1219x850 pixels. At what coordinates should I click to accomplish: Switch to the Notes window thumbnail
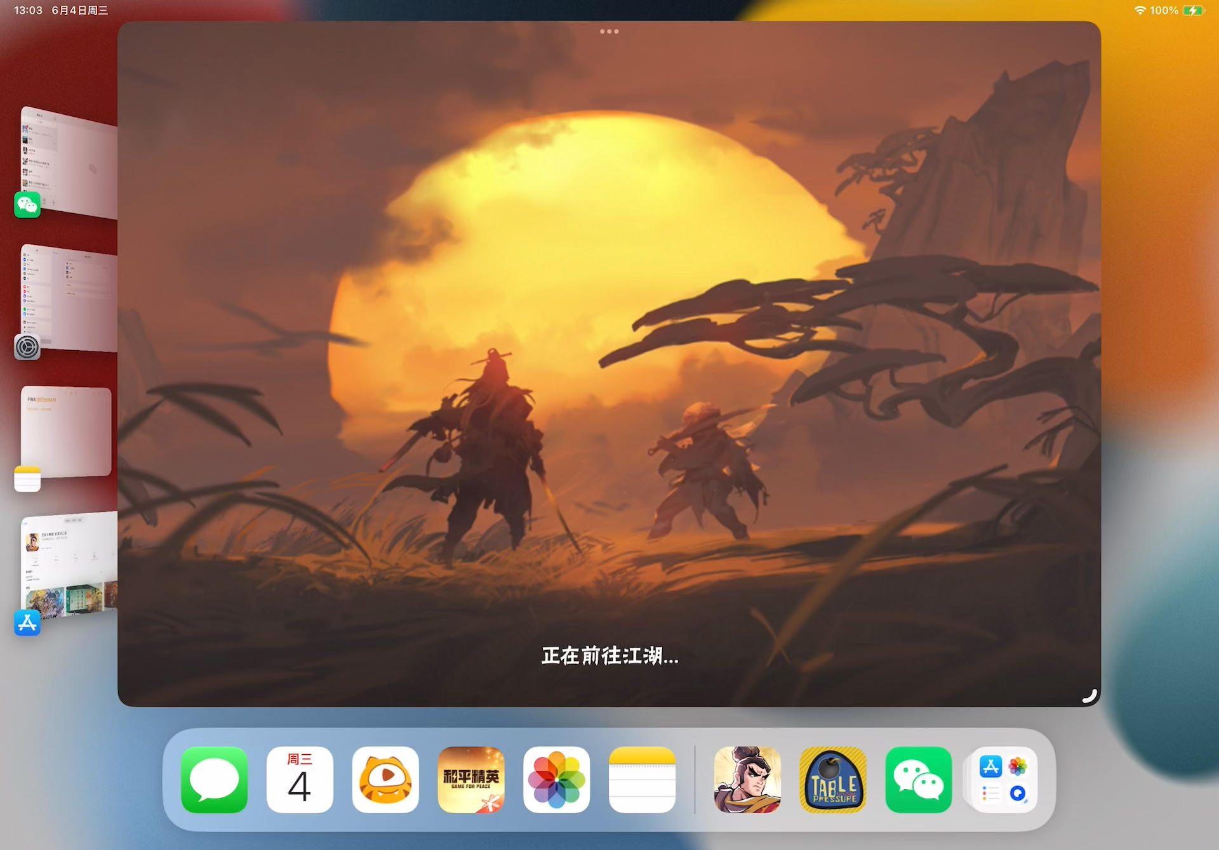(66, 431)
